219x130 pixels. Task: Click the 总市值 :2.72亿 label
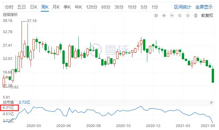click(16, 102)
